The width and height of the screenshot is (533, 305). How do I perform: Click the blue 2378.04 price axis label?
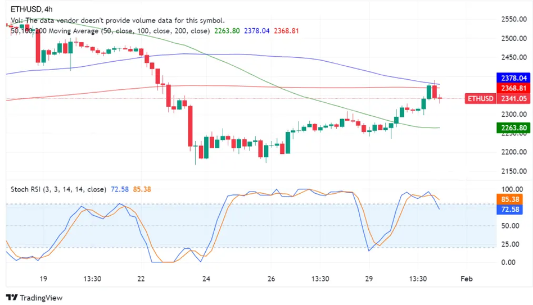point(514,78)
